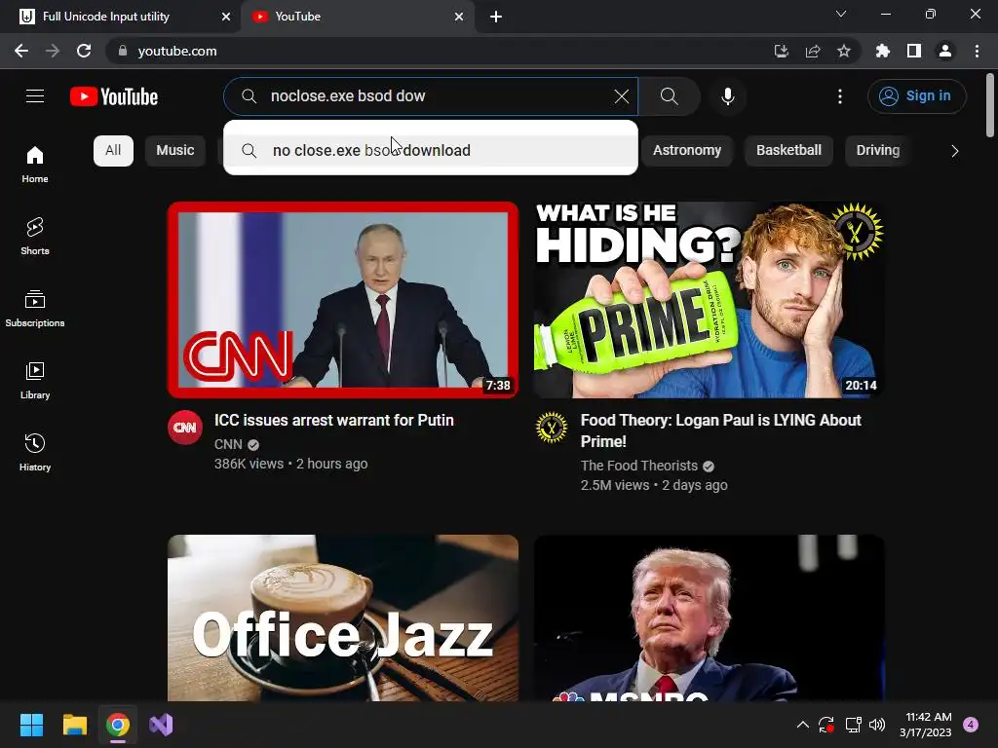This screenshot has width=998, height=748.
Task: Open the notification badge showing 4
Action: coord(971,725)
